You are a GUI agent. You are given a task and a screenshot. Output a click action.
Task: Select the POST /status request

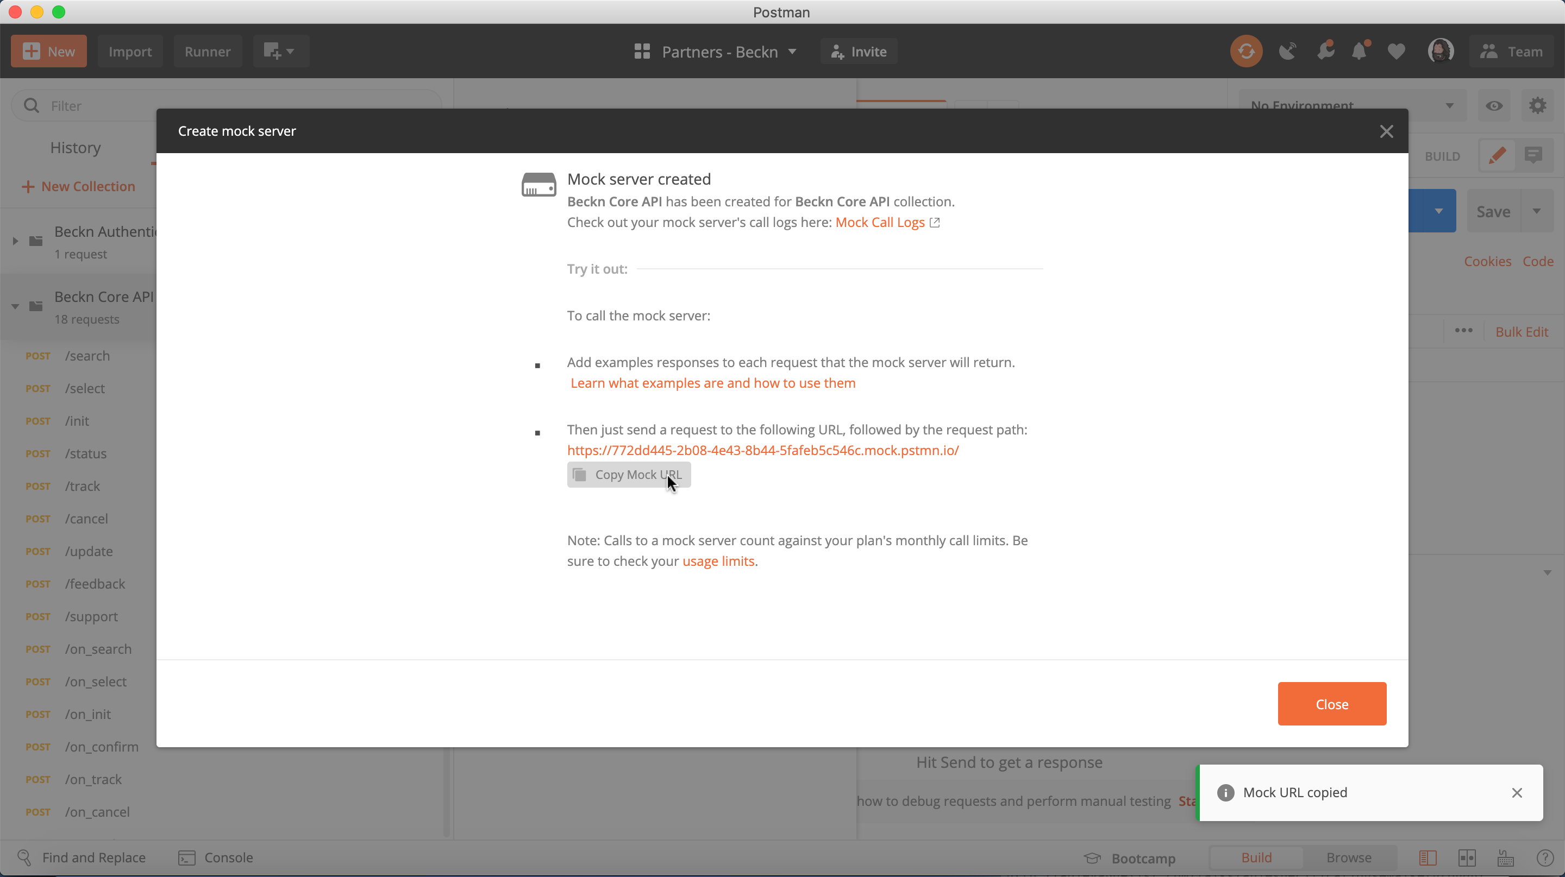(79, 454)
